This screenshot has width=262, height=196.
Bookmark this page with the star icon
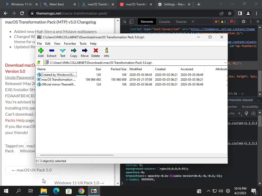[x=230, y=13]
